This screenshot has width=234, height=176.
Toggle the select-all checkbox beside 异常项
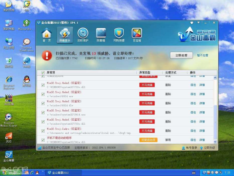(43, 73)
